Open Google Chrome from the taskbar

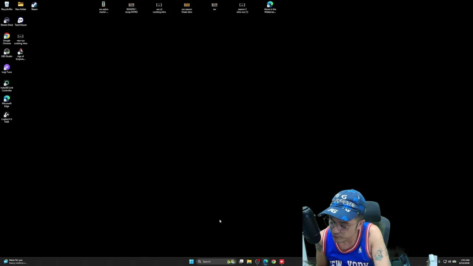tap(273, 262)
